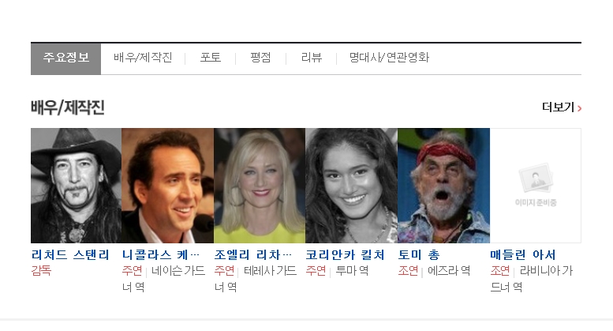Open the 포토 tab

[211, 58]
